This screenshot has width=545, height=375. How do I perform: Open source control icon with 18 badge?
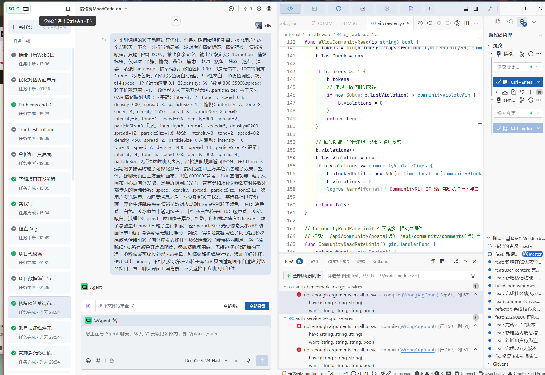[x=522, y=22]
